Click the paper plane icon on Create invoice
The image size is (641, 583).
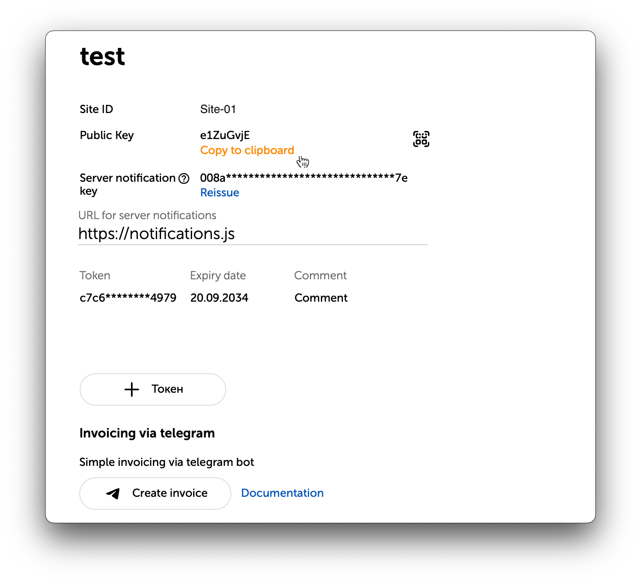point(113,494)
